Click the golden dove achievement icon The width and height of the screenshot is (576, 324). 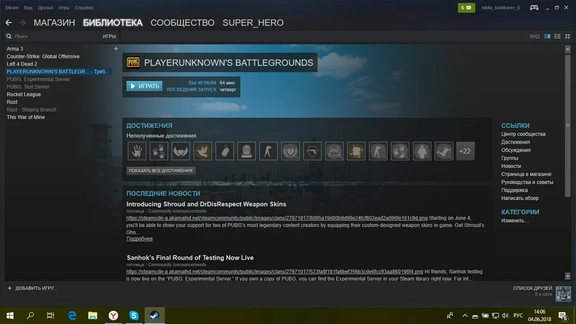(x=202, y=151)
